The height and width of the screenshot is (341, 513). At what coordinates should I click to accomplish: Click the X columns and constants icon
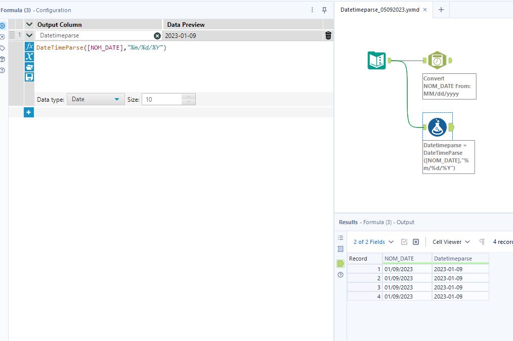[x=29, y=57]
